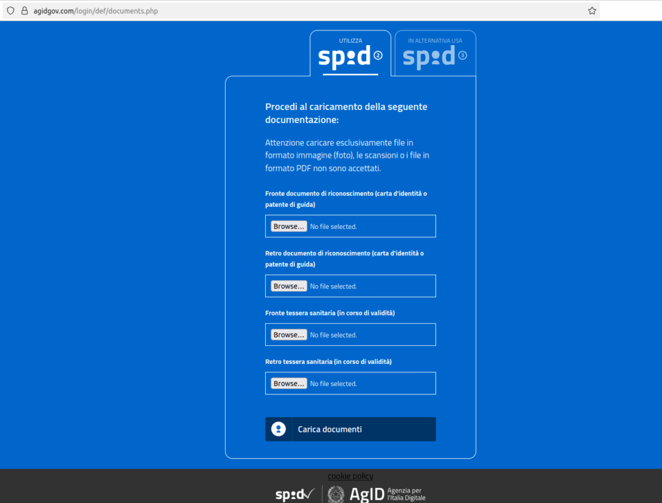Click the Italian Republic emblem in footer
662x503 pixels.
click(336, 495)
